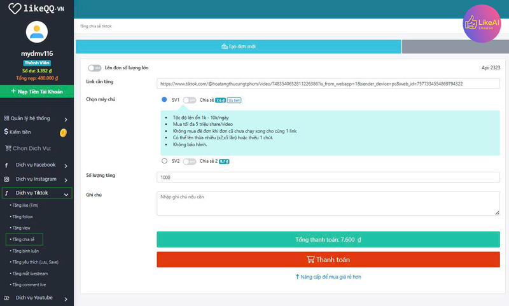The height and width of the screenshot is (306, 509).
Task: Click Nâng cấp để mua giá rẻ hơn link
Action: [328, 277]
